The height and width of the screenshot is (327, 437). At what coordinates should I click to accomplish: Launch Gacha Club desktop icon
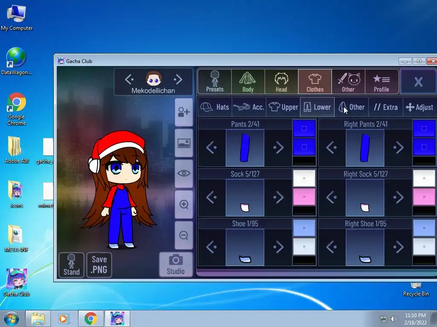point(17,282)
